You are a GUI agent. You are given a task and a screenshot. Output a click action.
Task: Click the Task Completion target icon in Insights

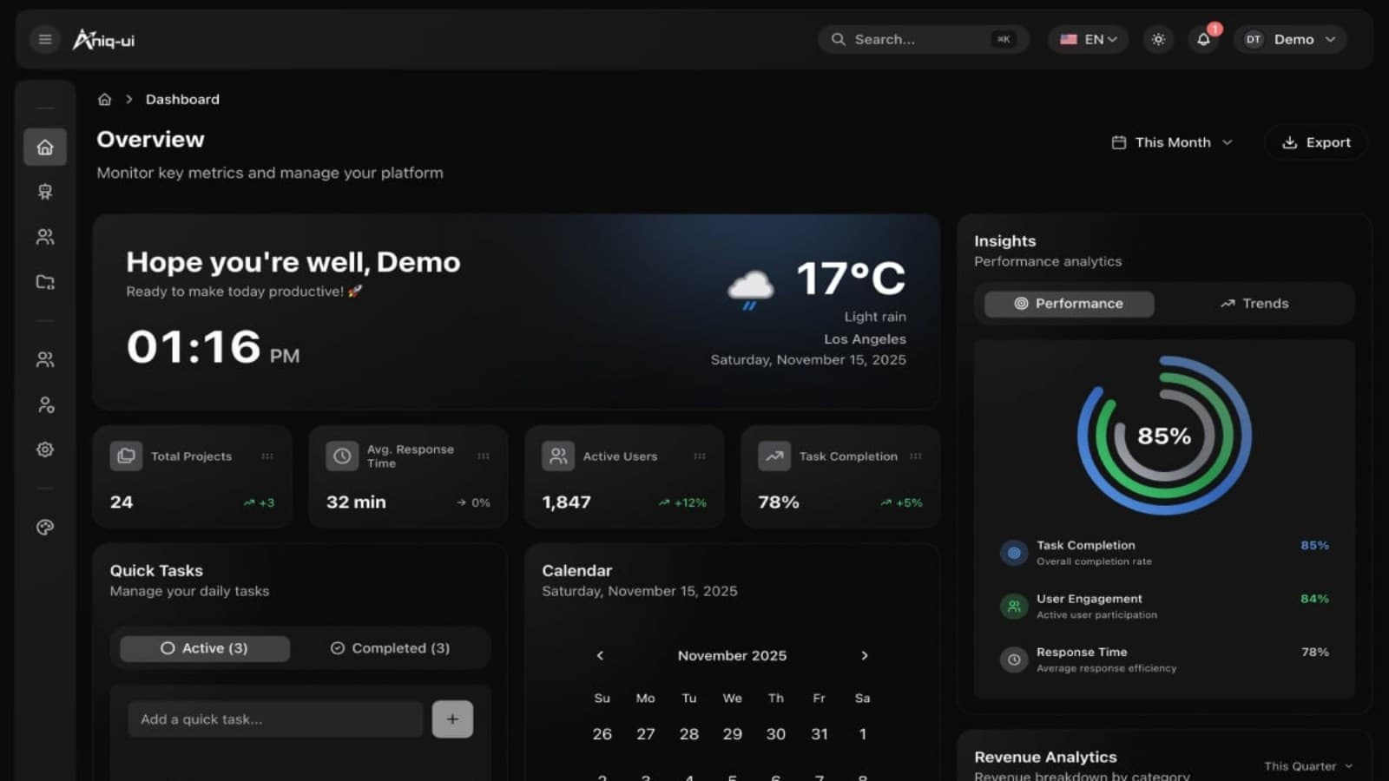coord(1014,553)
